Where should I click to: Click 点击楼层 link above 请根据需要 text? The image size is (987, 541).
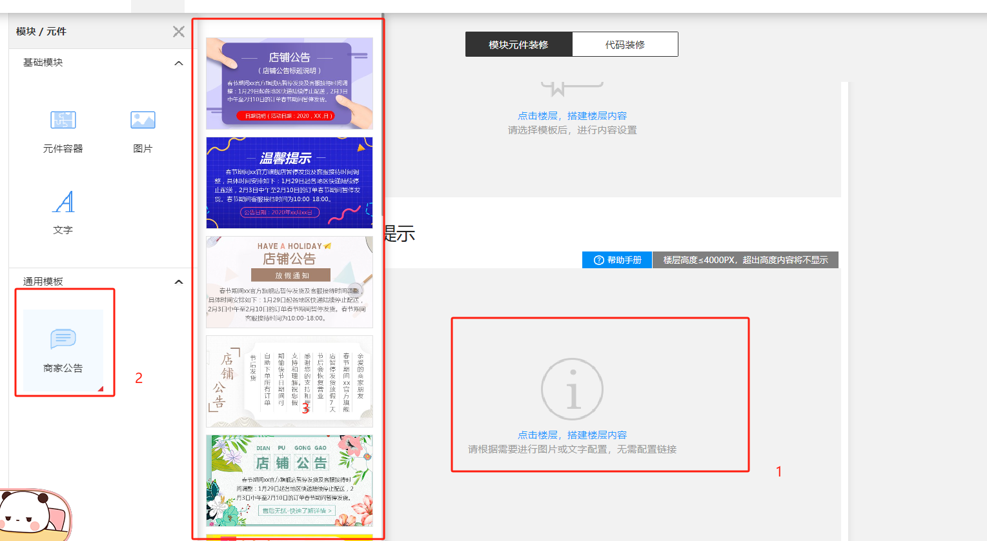pyautogui.click(x=572, y=435)
